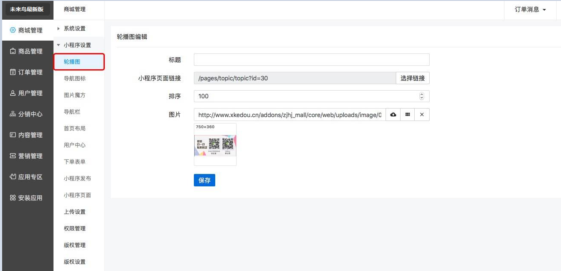Open 用户管理 via its person icon

tap(13, 93)
